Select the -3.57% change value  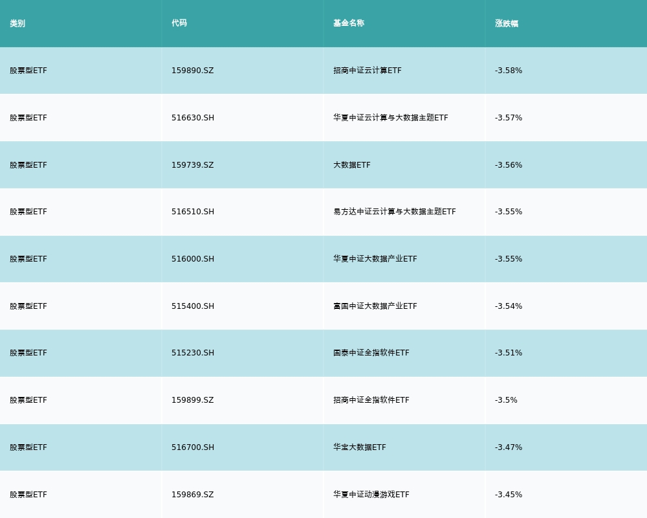coord(509,118)
